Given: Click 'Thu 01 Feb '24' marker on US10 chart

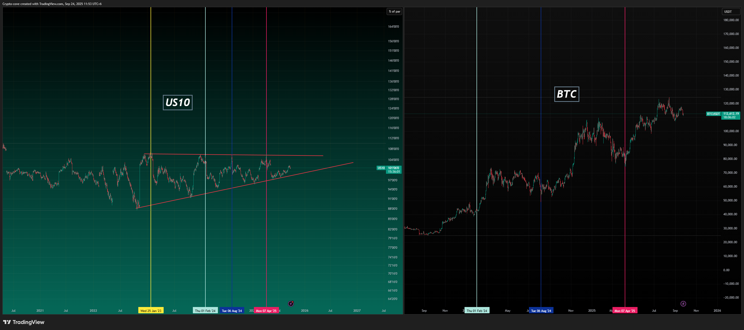Looking at the screenshot, I should (205, 311).
